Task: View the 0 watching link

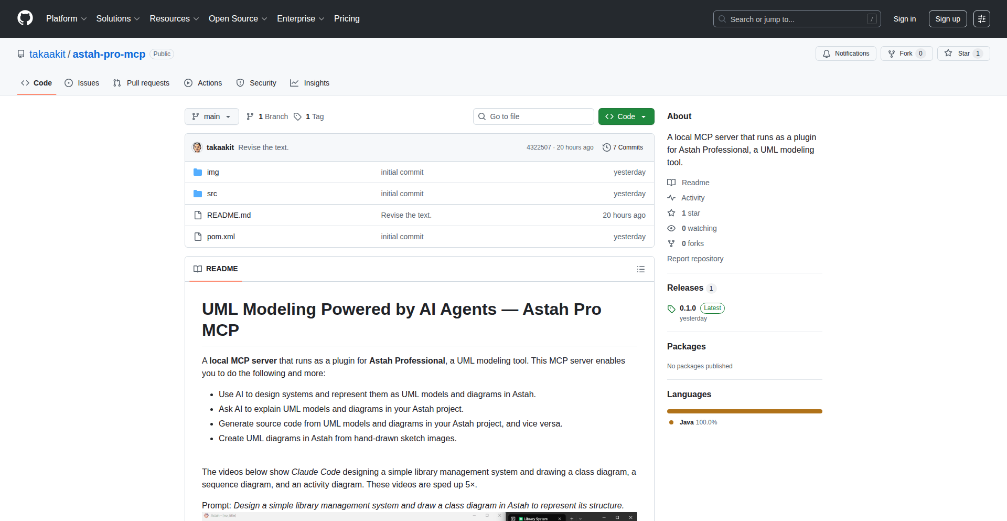Action: tap(692, 228)
